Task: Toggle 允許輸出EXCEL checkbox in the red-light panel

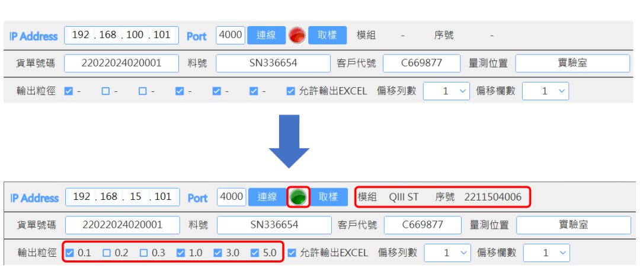Action: click(x=290, y=91)
